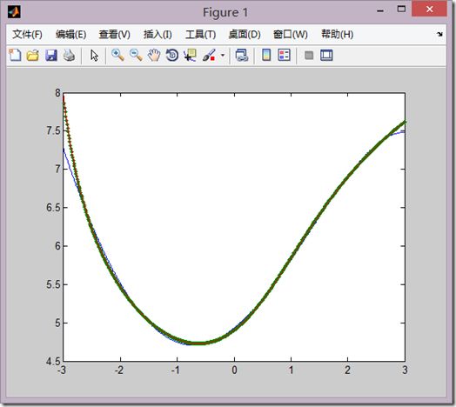The height and width of the screenshot is (407, 456).
Task: Insert a legend using the toolbar icon
Action: tap(284, 55)
